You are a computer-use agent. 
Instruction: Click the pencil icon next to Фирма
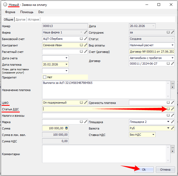(x=86, y=32)
